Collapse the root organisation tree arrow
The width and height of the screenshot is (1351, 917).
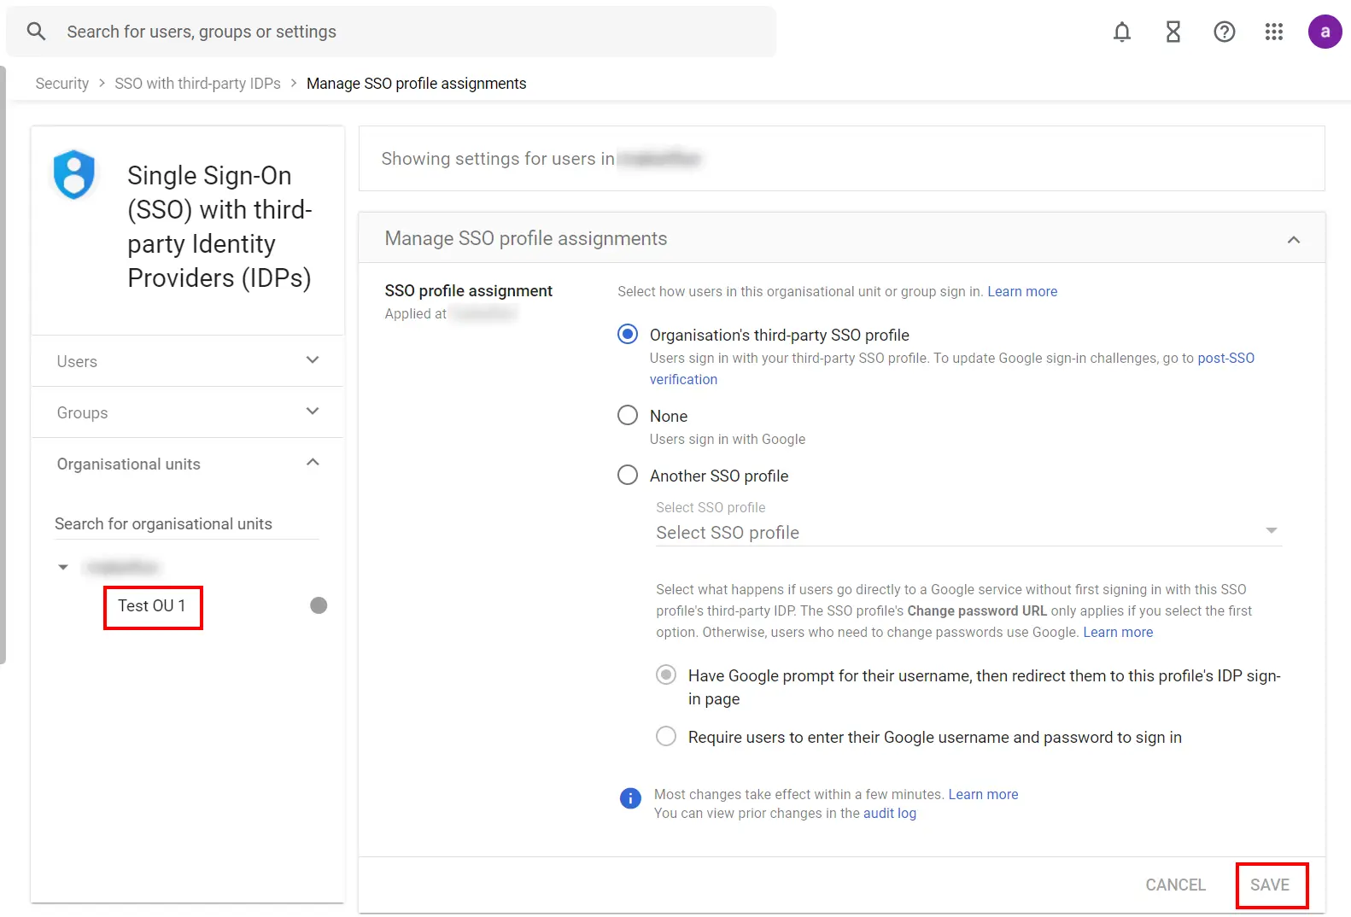click(63, 567)
